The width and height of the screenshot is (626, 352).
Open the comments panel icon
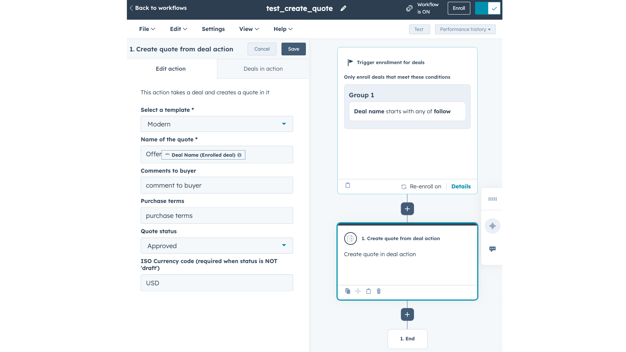(492, 249)
